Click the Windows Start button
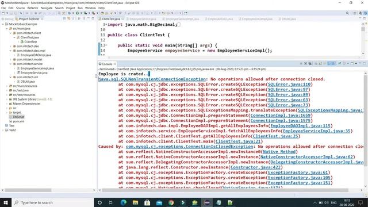This screenshot has height=207, width=368. click(x=6, y=202)
